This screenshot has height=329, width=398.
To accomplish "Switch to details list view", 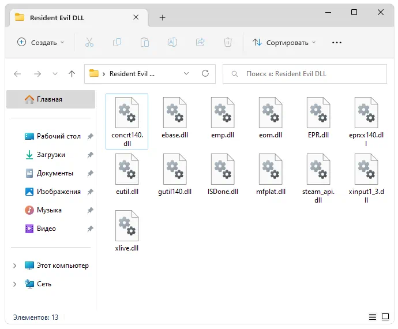I will pos(373,317).
